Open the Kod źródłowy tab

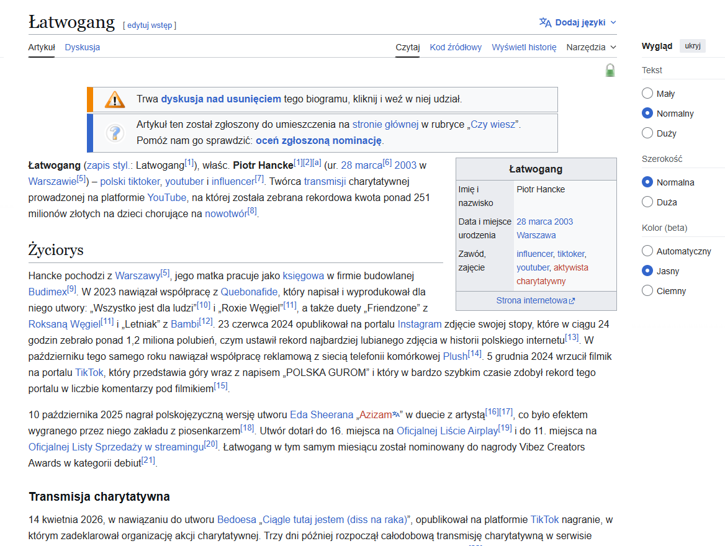(x=456, y=47)
